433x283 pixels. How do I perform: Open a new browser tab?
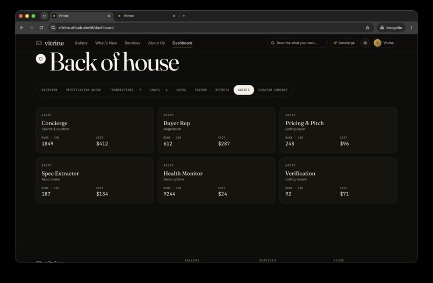(x=184, y=16)
